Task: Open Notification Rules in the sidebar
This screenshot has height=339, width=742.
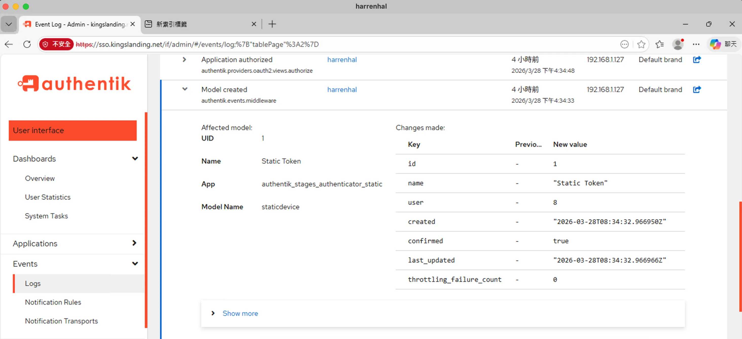Action: [53, 302]
